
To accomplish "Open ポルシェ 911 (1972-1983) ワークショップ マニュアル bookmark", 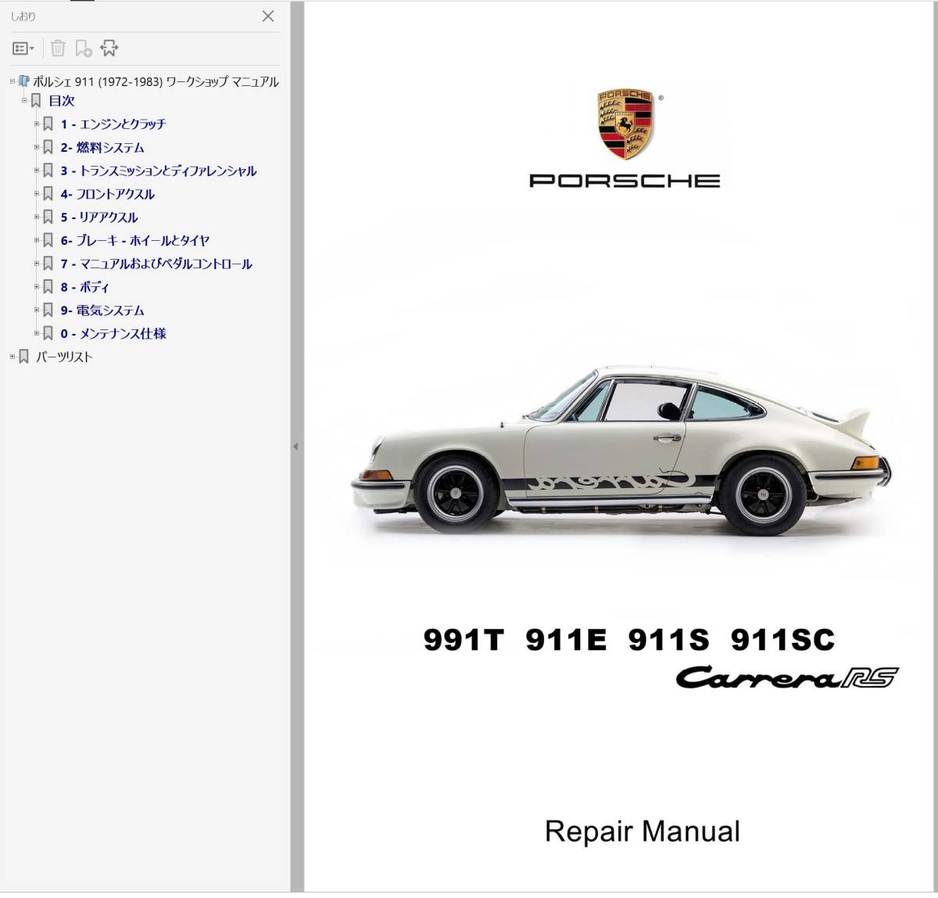I will coord(156,81).
